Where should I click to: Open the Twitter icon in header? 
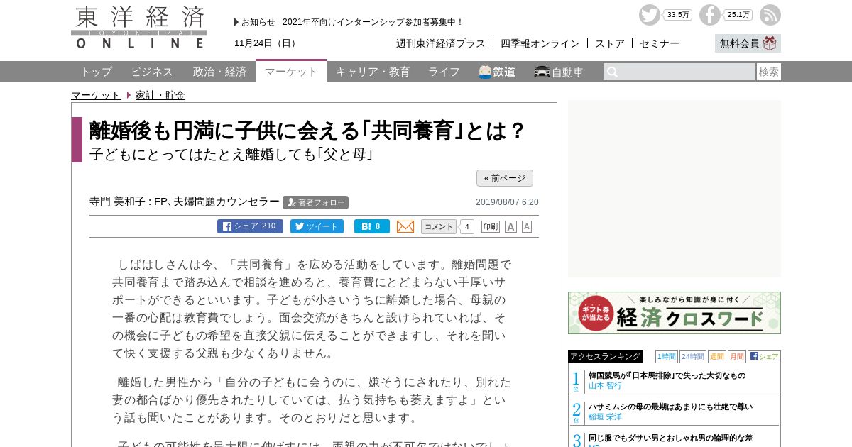649,15
